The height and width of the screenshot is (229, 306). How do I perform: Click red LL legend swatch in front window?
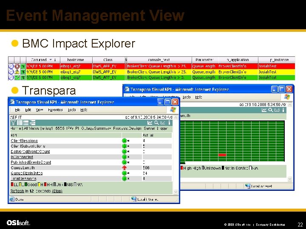(12, 184)
